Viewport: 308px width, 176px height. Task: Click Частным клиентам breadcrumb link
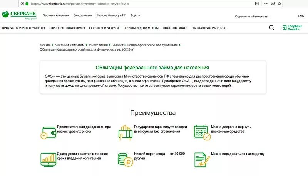(70, 45)
